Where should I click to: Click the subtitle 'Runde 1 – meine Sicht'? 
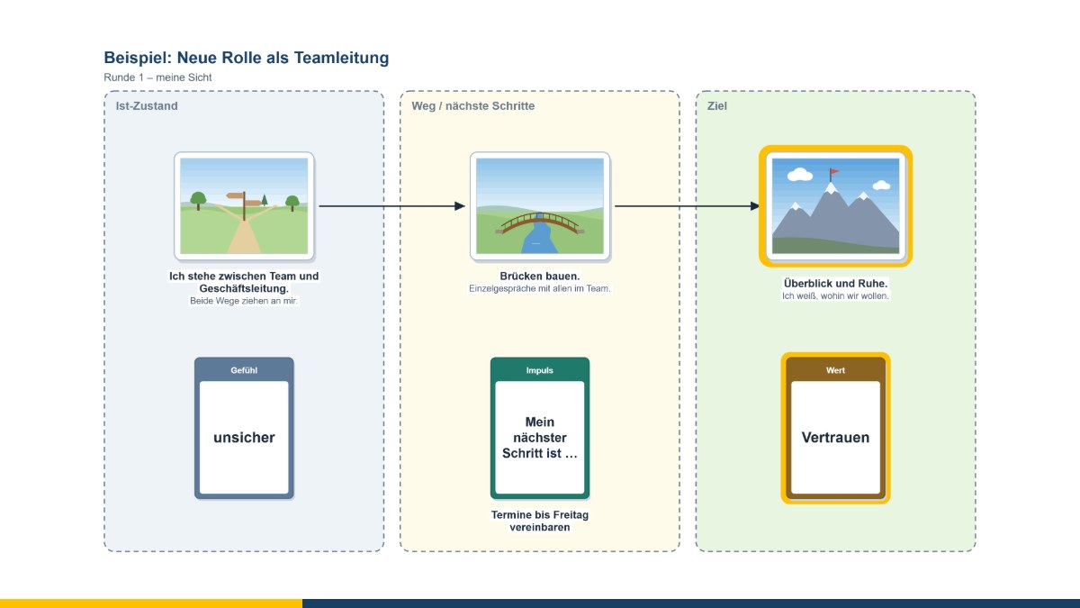(157, 77)
